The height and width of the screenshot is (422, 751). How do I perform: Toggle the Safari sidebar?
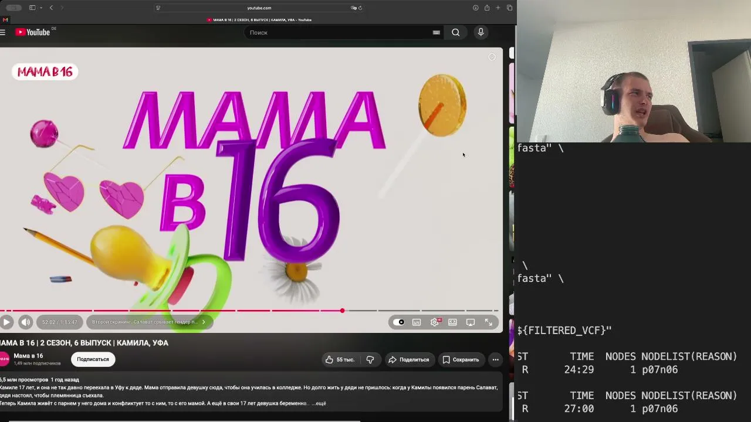point(32,8)
